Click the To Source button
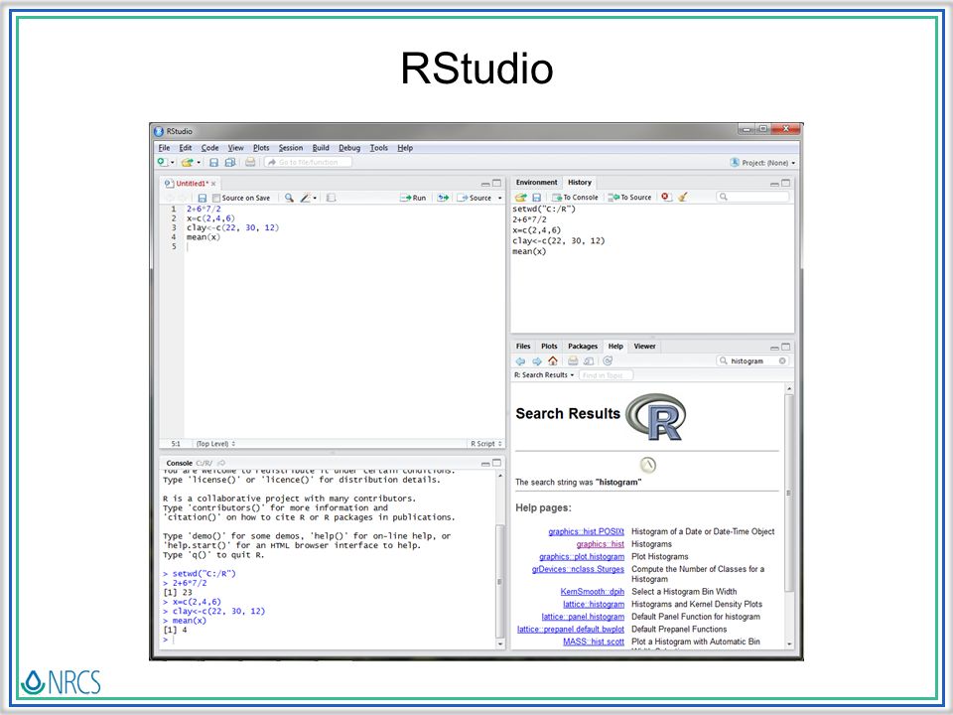953x715 pixels. [629, 197]
